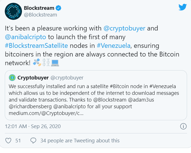Screen dimensions: 191x153
Task: Click the reply speech bubble icon
Action: point(33,141)
